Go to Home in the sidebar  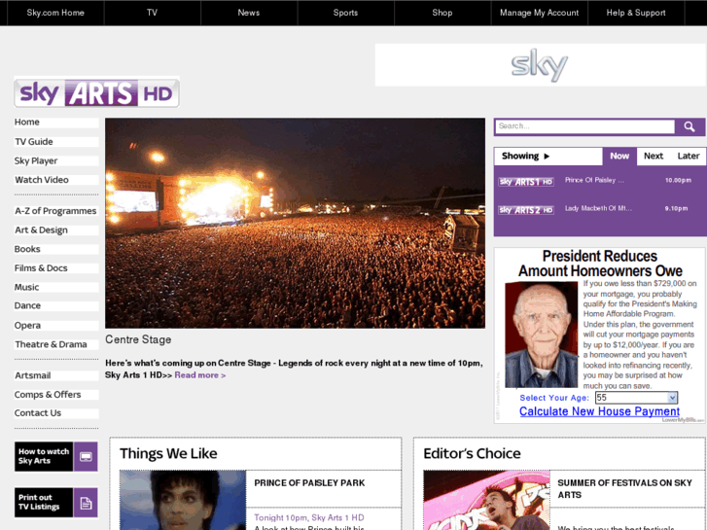pos(55,123)
